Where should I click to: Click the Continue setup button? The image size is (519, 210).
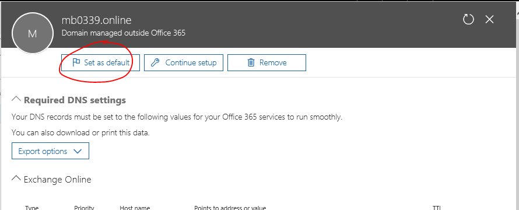click(x=184, y=62)
